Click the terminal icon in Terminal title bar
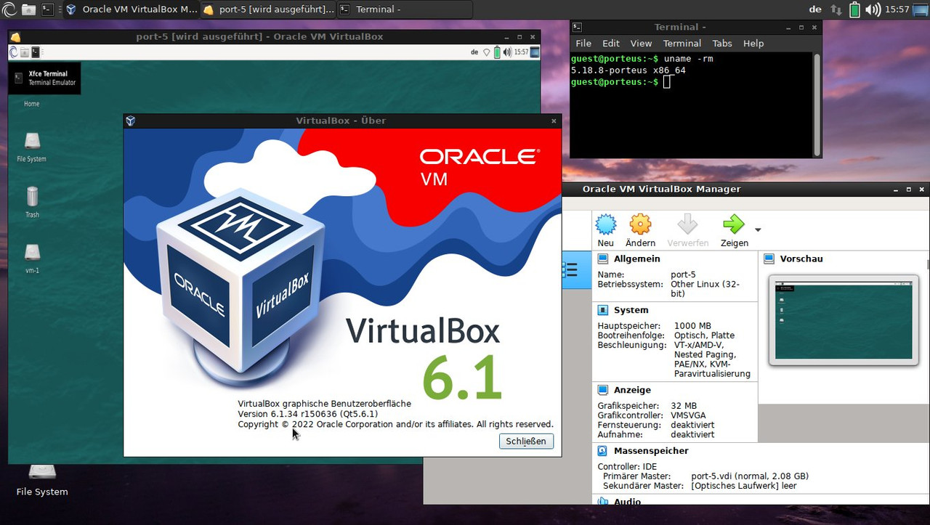 pos(577,27)
